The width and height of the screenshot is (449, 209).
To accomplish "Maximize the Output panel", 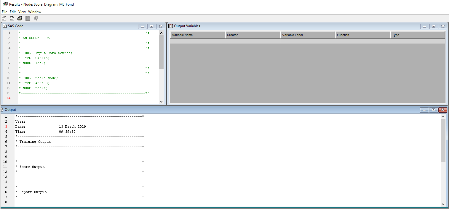I will tap(434, 110).
